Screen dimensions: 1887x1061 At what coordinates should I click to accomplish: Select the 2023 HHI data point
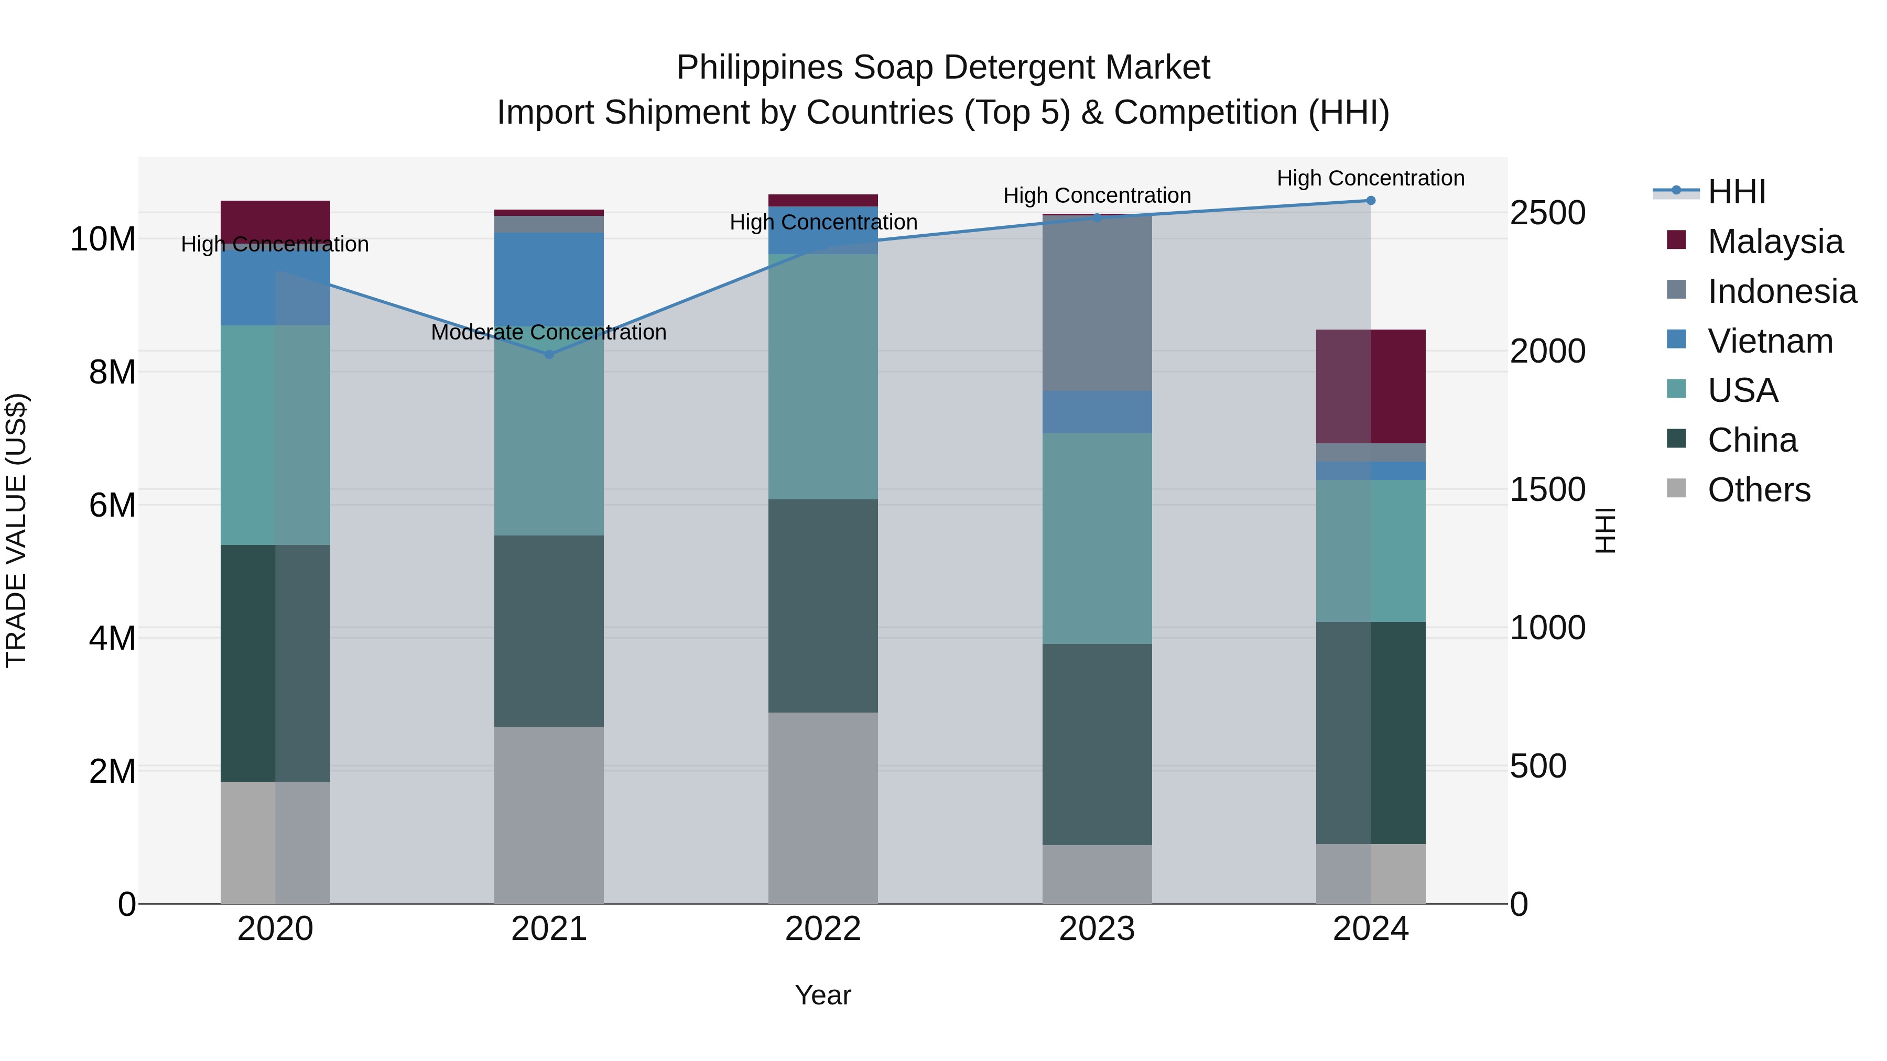click(1097, 217)
